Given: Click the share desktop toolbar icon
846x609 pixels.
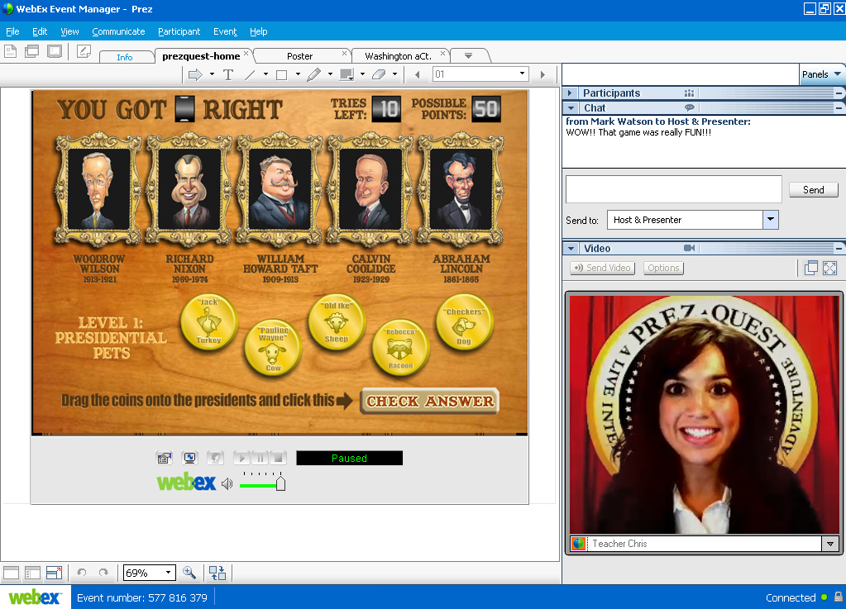Looking at the screenshot, I should pos(55,52).
